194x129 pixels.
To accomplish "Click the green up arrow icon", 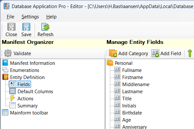I will tap(190, 53).
